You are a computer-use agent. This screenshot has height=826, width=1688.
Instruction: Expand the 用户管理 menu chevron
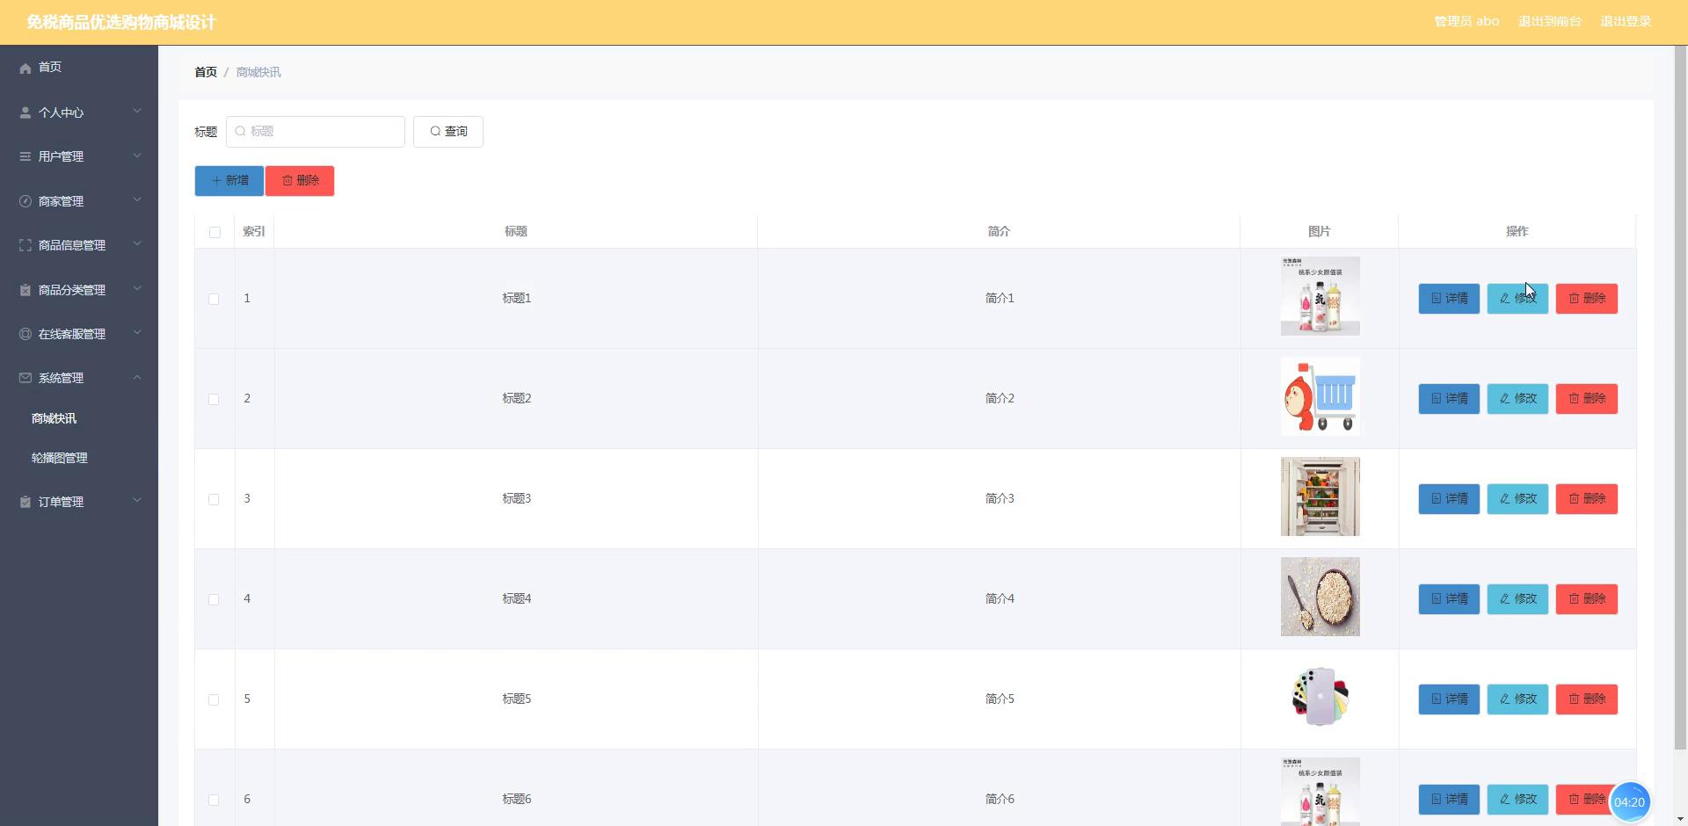137,156
